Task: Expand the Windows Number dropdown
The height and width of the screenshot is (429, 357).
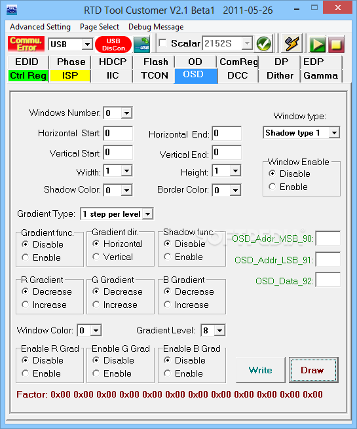Action: click(x=126, y=113)
